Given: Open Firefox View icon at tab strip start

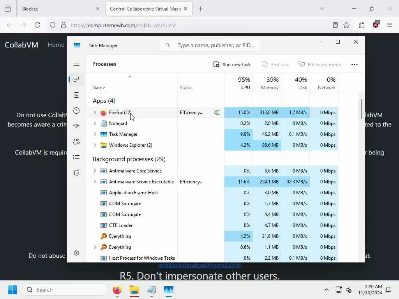Looking at the screenshot, I should [x=8, y=9].
